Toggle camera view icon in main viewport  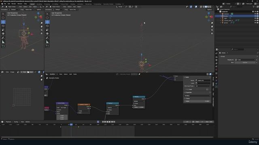212,30
